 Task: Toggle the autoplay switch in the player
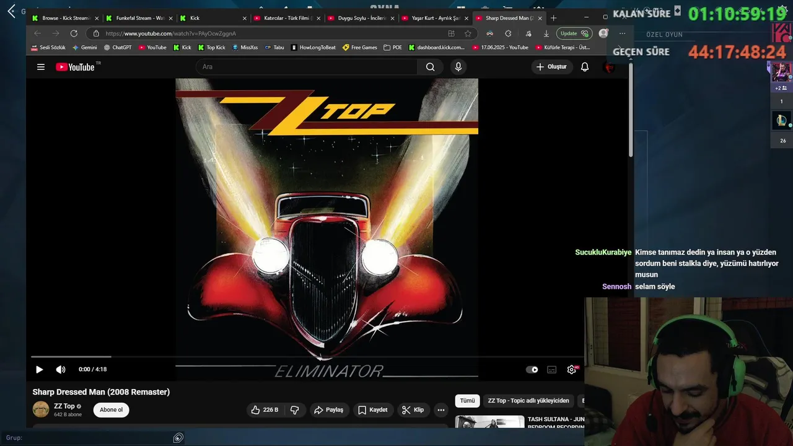point(532,370)
